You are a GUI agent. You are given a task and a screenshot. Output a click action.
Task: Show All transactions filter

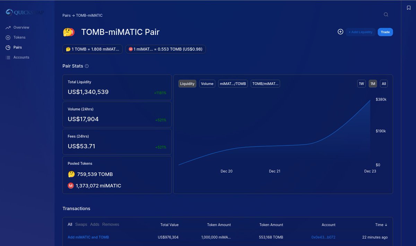tap(70, 225)
